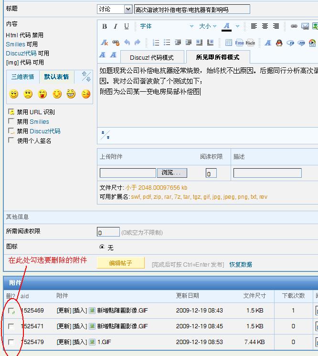Click the editor height resize arrows icon
Viewport: 318px width, 356px height.
coord(105,135)
